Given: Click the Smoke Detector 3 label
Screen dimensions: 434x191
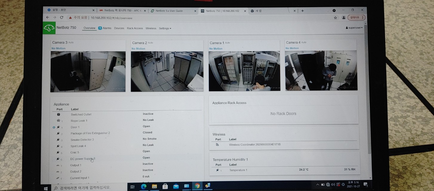Looking at the screenshot, I should click(82, 140).
